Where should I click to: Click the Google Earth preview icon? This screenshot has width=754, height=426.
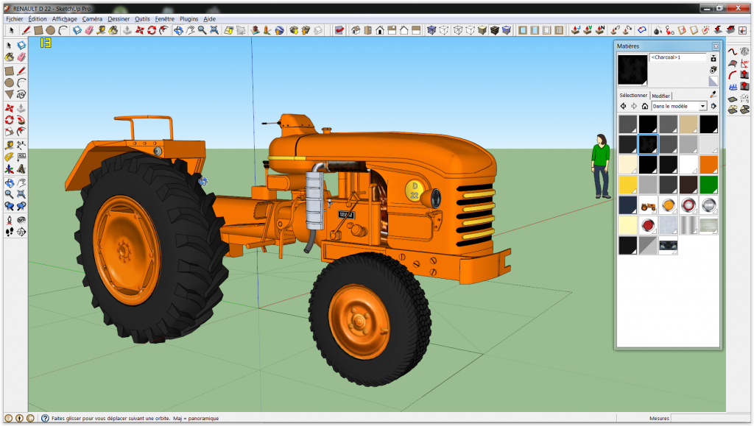click(279, 30)
